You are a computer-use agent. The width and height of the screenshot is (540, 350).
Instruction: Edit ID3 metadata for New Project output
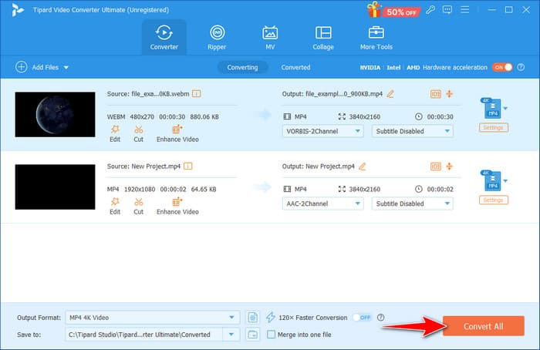(x=436, y=167)
